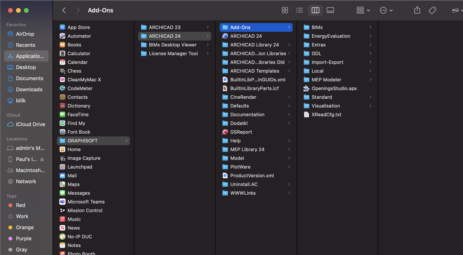Select the ARCHICAD 24 application file
The height and width of the screenshot is (255, 463).
[256, 36]
